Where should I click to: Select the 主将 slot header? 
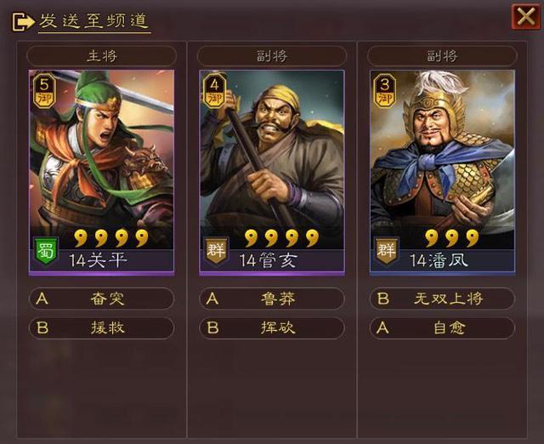(x=102, y=56)
